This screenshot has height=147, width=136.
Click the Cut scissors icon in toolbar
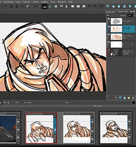point(6,7)
